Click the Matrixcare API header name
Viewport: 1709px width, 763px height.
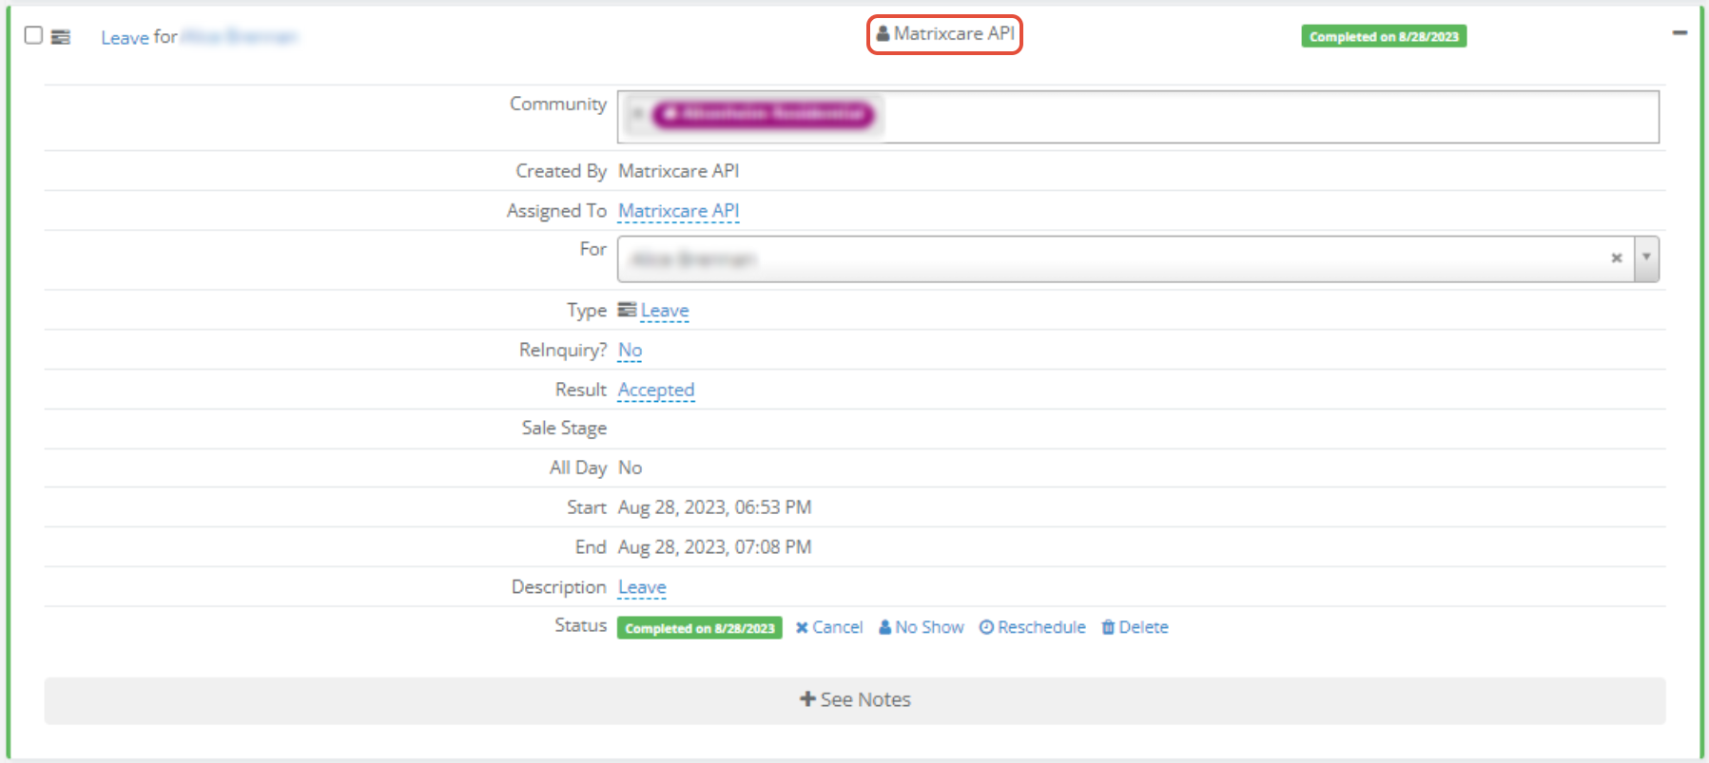pos(954,33)
